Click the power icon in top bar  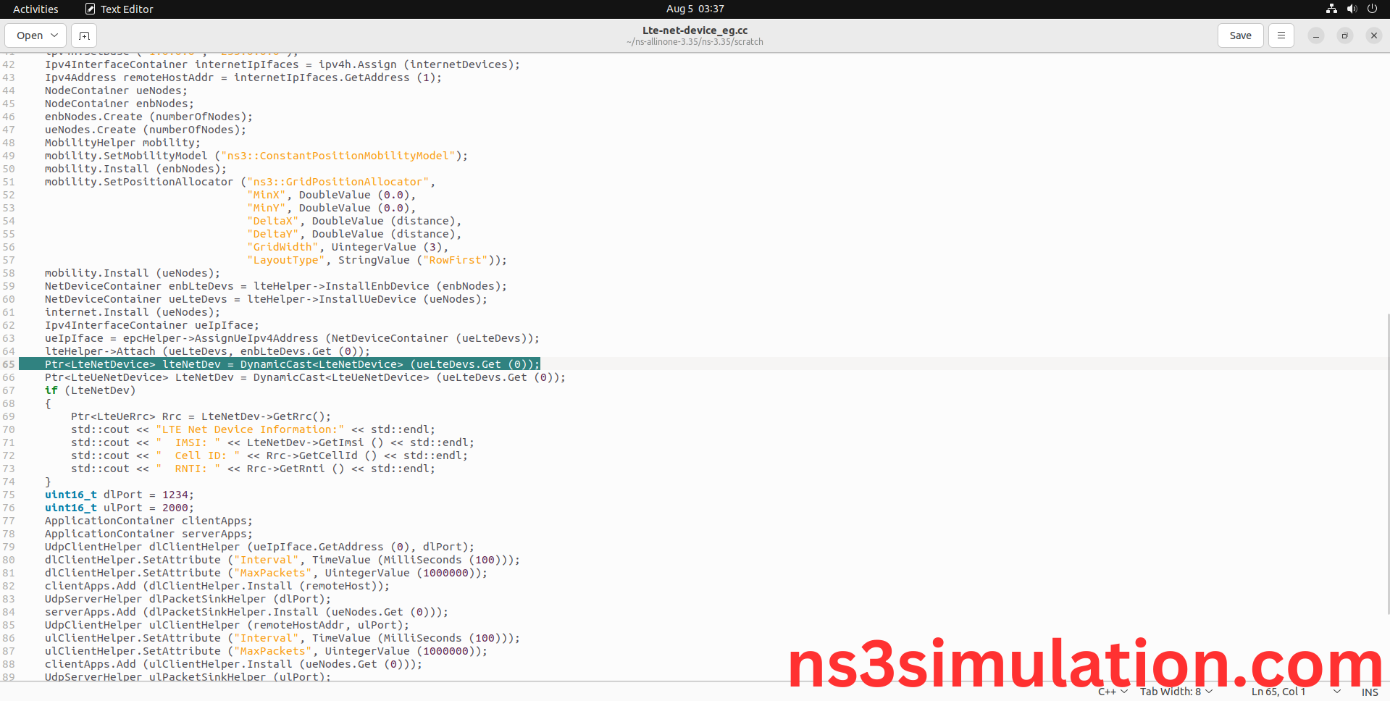coord(1372,9)
